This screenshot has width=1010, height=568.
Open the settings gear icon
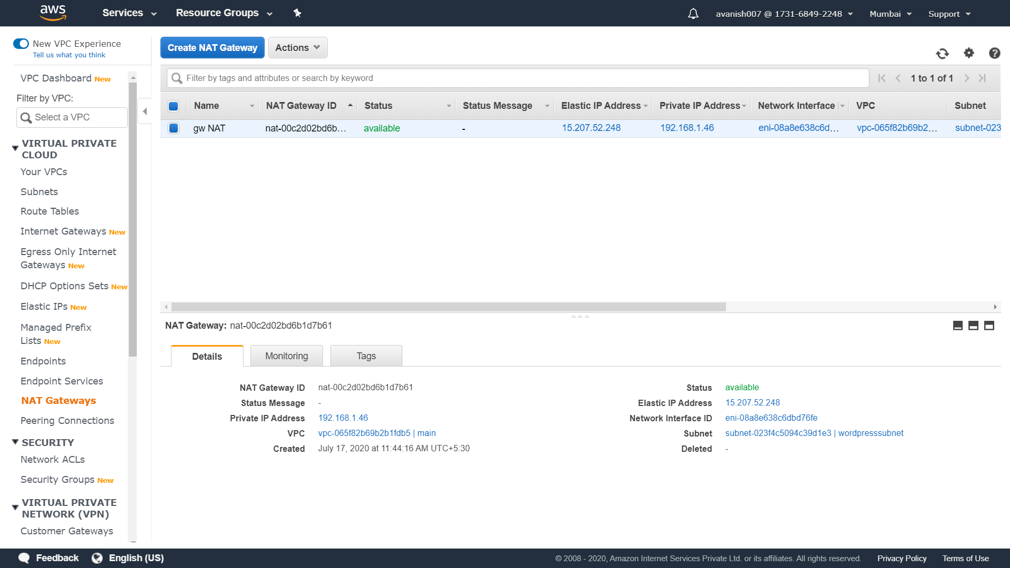click(968, 53)
